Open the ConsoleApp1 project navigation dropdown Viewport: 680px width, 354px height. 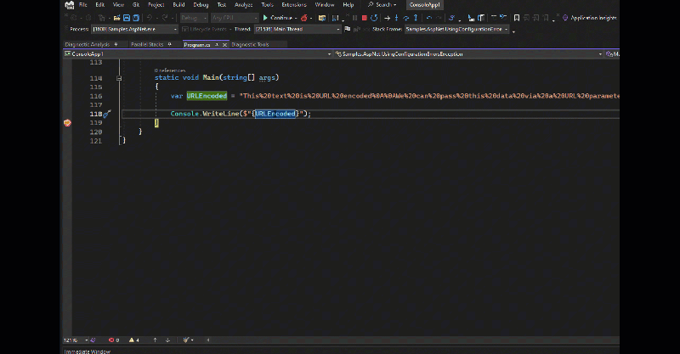198,54
